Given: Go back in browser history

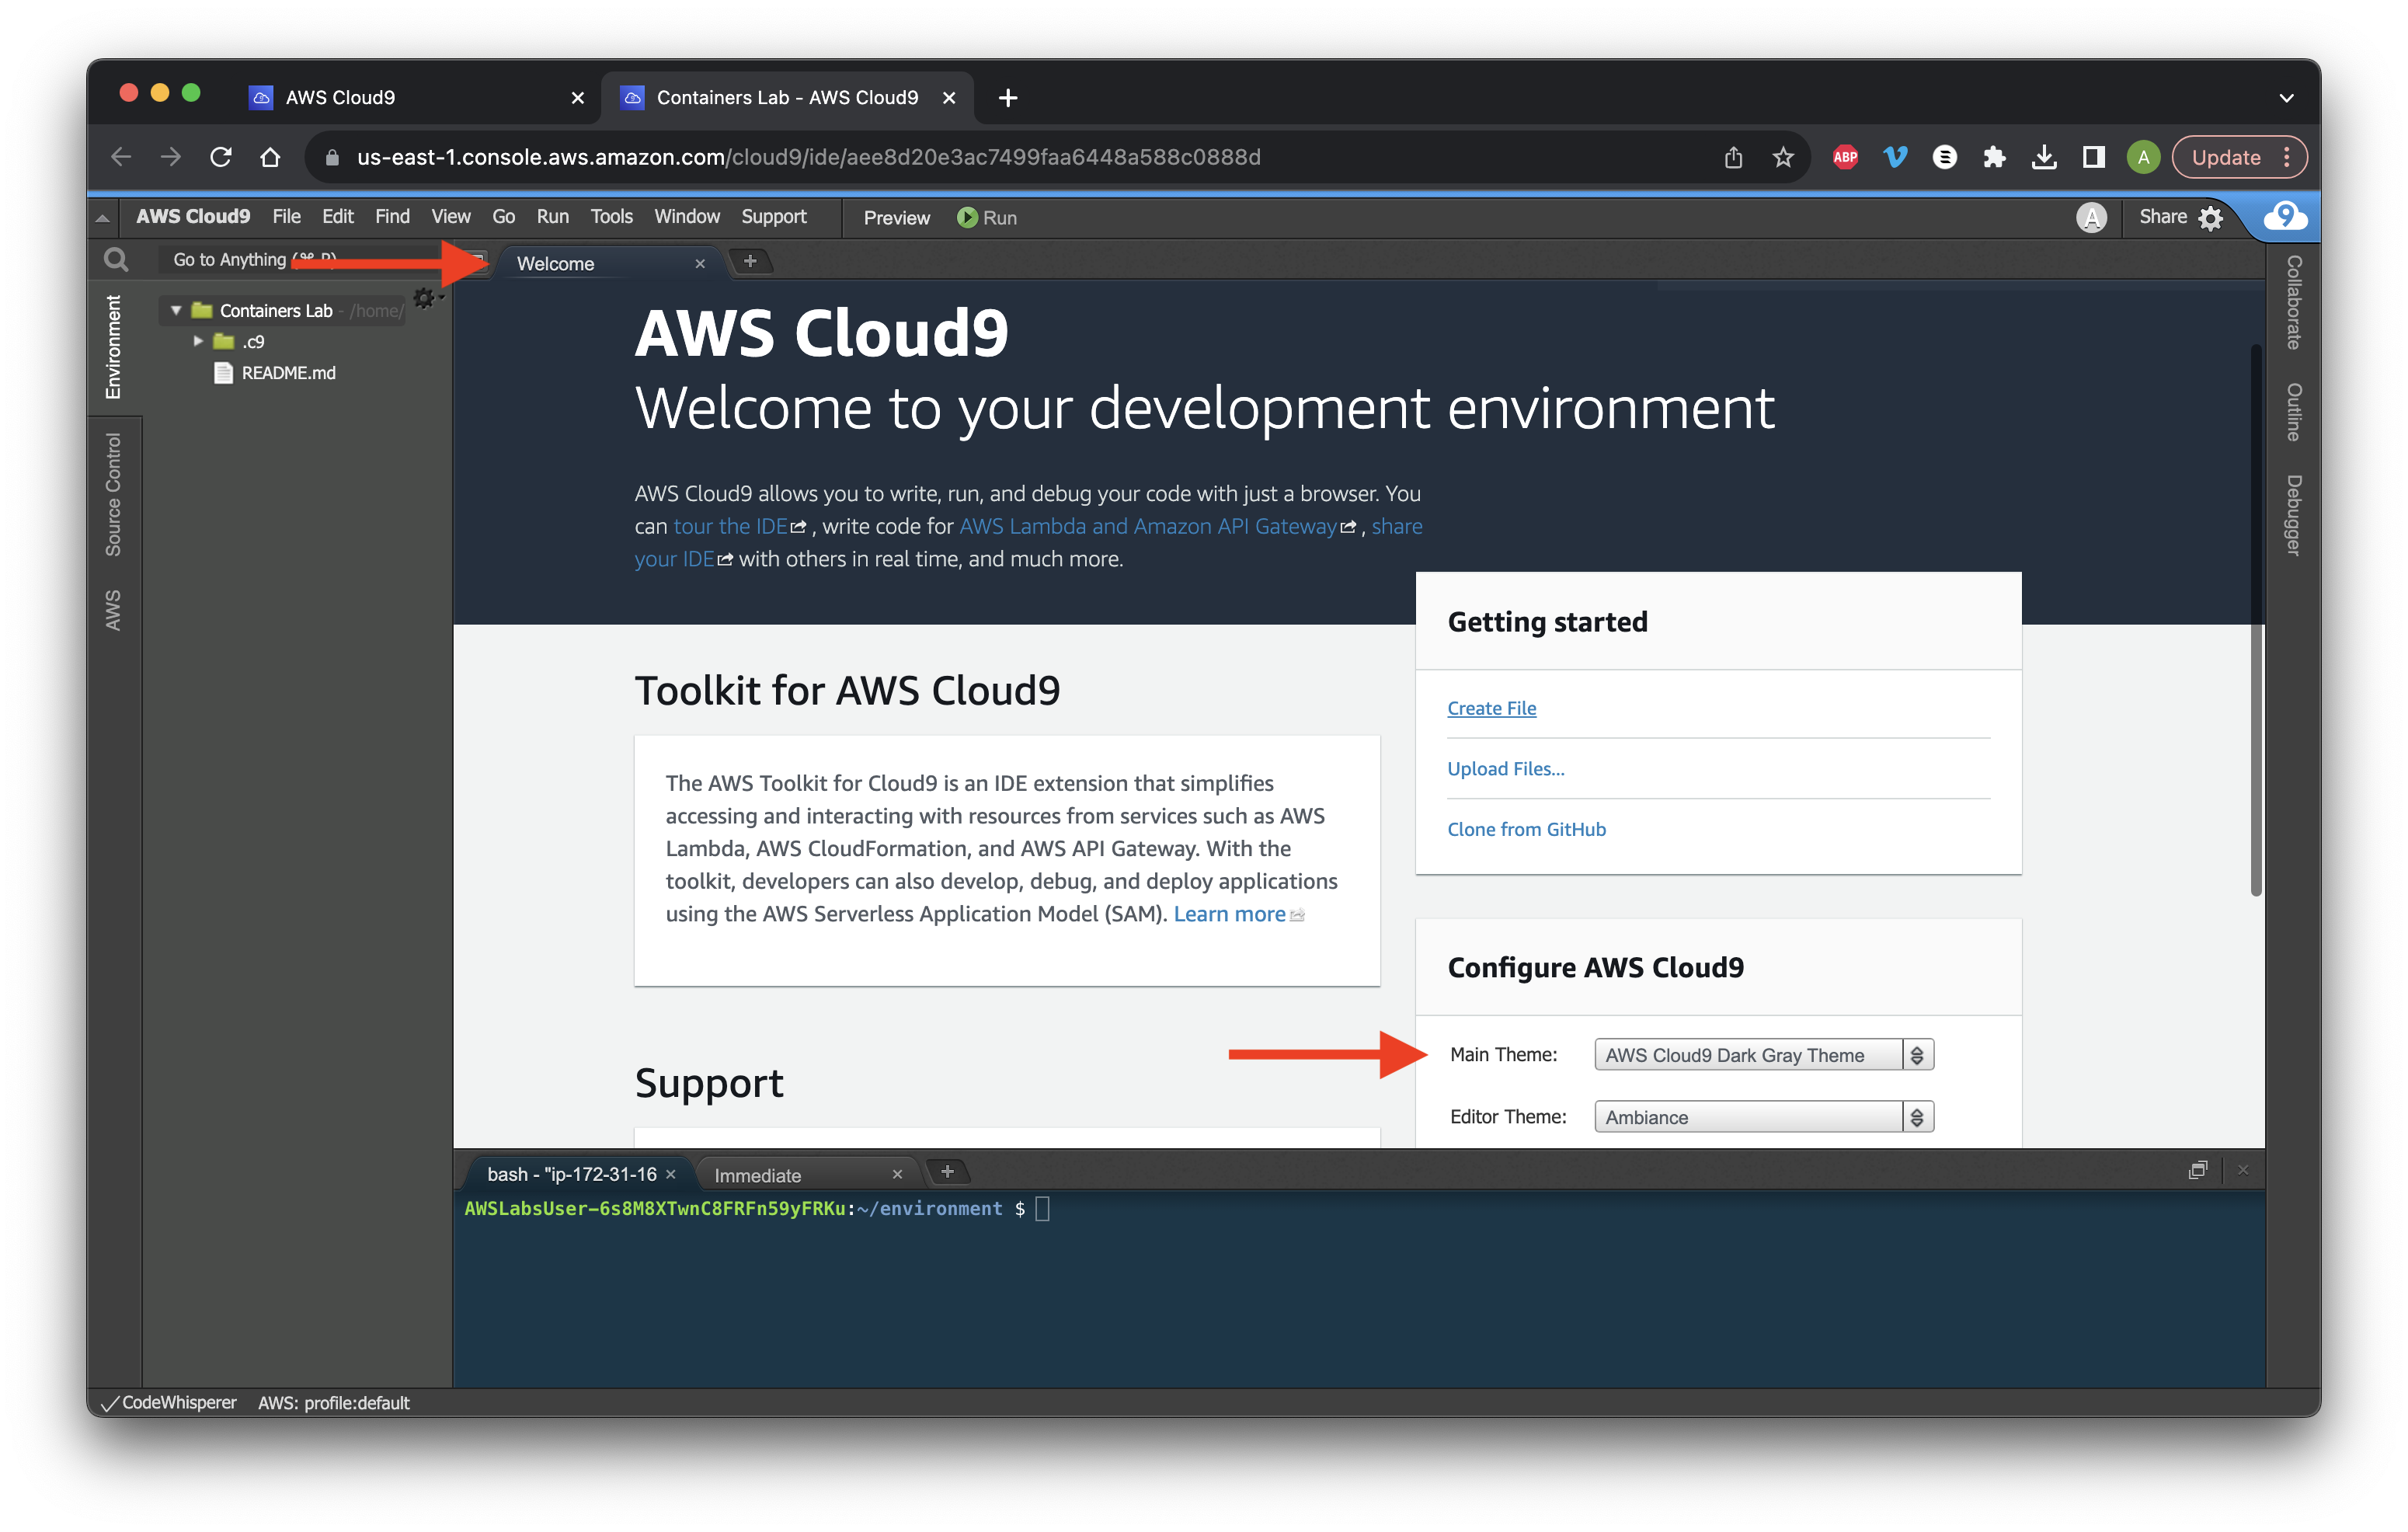Looking at the screenshot, I should (121, 157).
